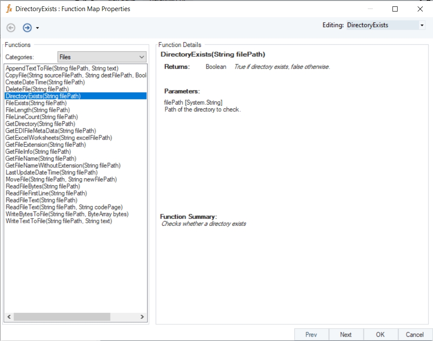This screenshot has height=341, width=433.
Task: Expand the Editing DirectoryExists dropdown
Action: [421, 25]
